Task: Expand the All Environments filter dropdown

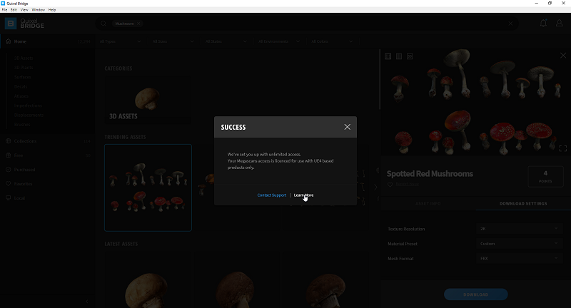Action: point(279,41)
